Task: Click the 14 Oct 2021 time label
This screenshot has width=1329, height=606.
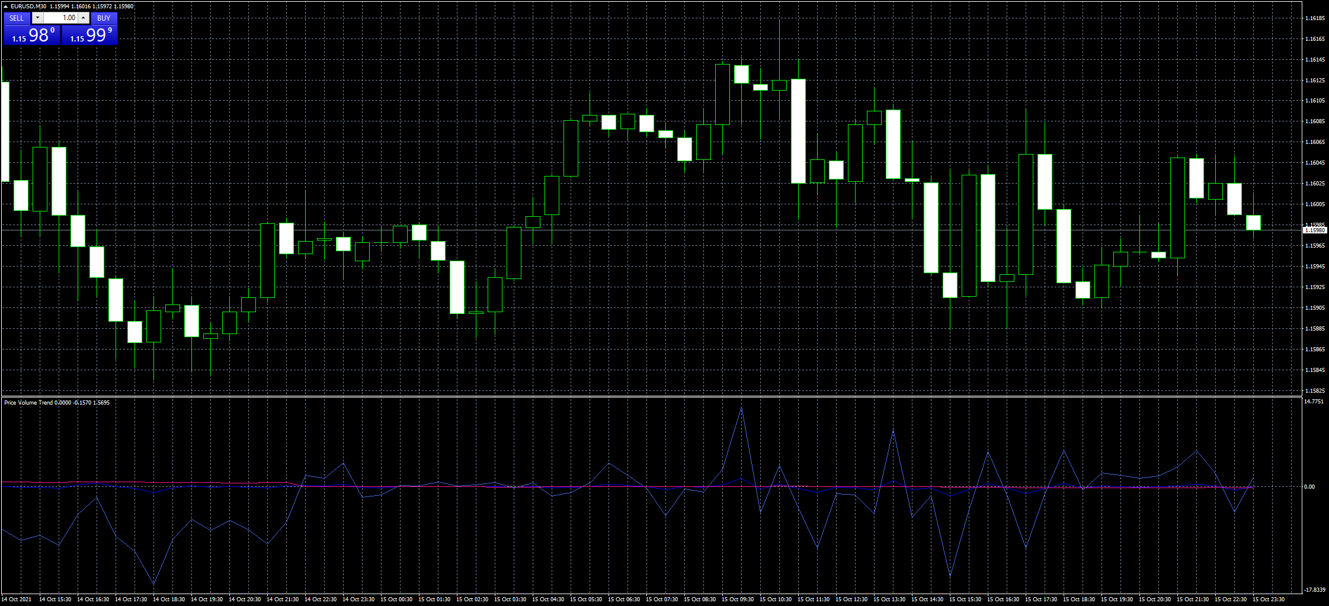Action: coord(17,599)
